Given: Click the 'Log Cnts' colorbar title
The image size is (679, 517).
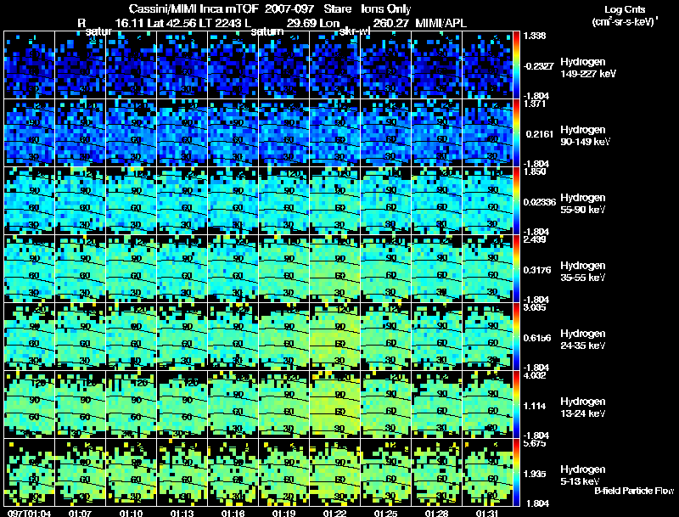Looking at the screenshot, I should click(x=625, y=9).
